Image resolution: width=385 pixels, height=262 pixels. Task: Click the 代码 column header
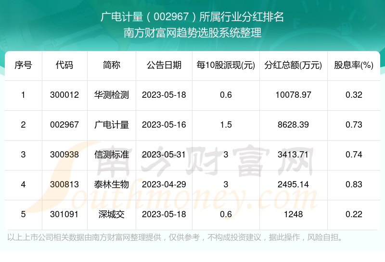(x=64, y=65)
